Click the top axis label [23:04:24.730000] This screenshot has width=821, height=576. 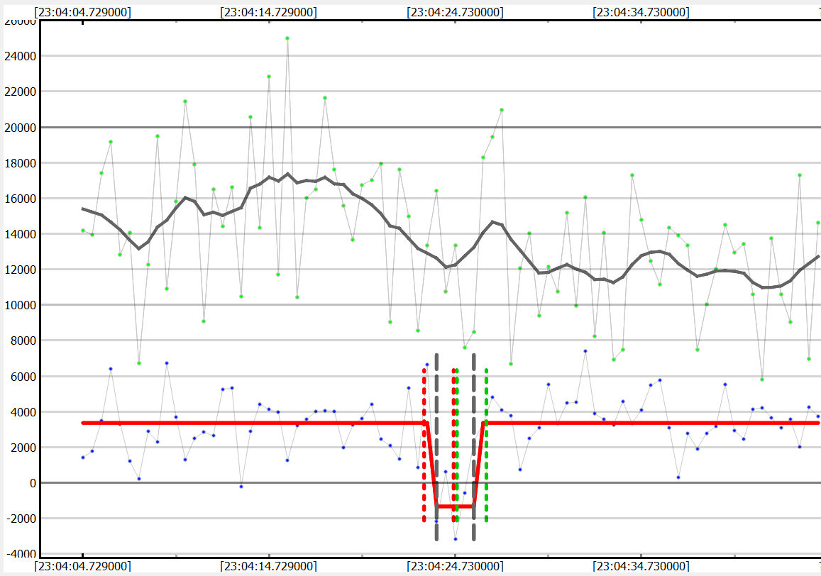click(x=455, y=12)
